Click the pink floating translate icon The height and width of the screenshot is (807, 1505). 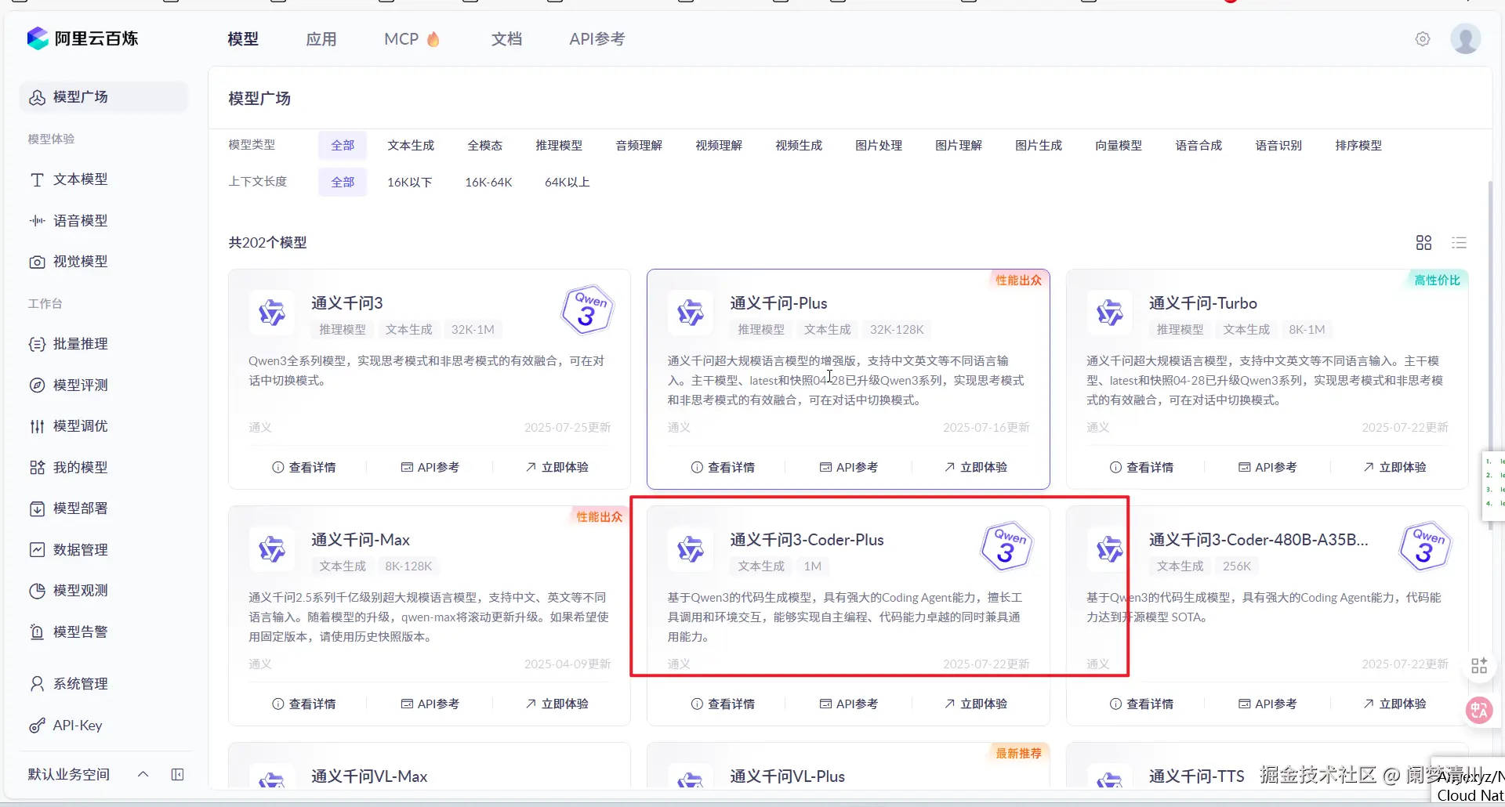click(1479, 711)
